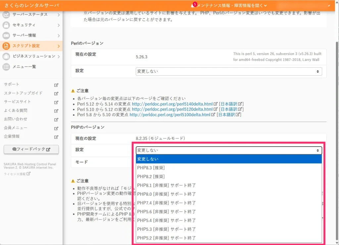Viewport: 339px width, 245px height.
Task: Open the サポート sidebar link
Action: click(x=12, y=84)
